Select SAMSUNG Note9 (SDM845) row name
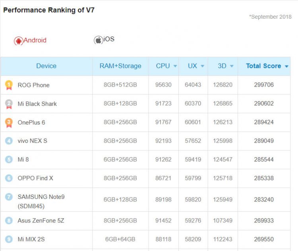The width and height of the screenshot is (298, 251). coord(41,201)
